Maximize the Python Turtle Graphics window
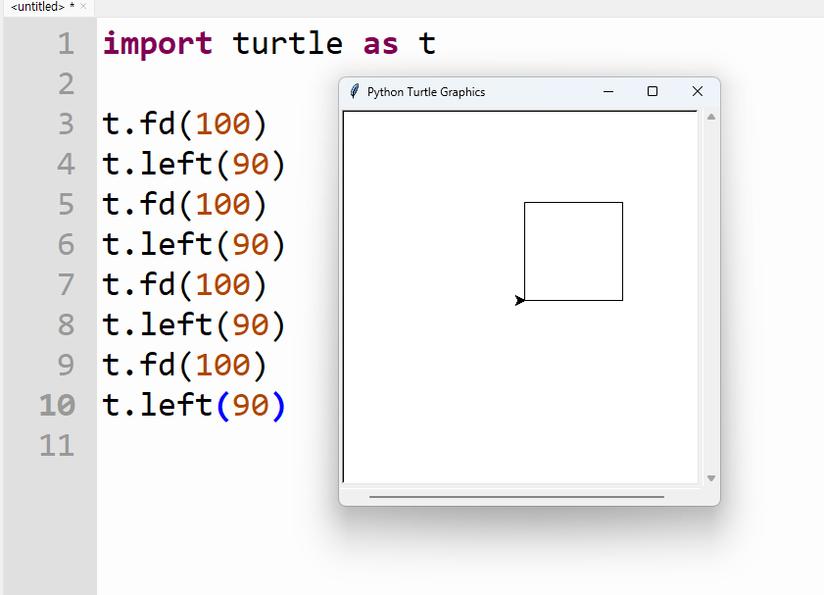Image resolution: width=824 pixels, height=595 pixels. 653,91
